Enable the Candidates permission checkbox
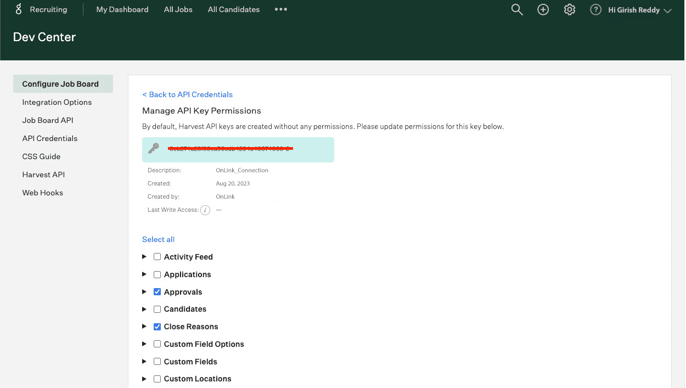The height and width of the screenshot is (388, 686). pos(157,309)
